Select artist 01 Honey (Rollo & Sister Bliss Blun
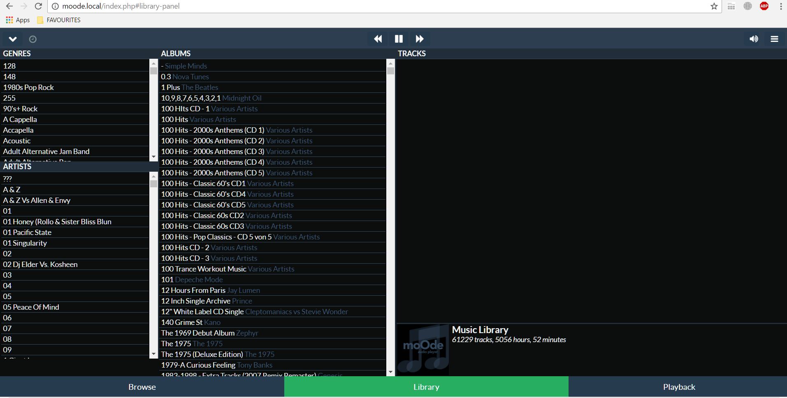The image size is (787, 398). pyautogui.click(x=75, y=221)
